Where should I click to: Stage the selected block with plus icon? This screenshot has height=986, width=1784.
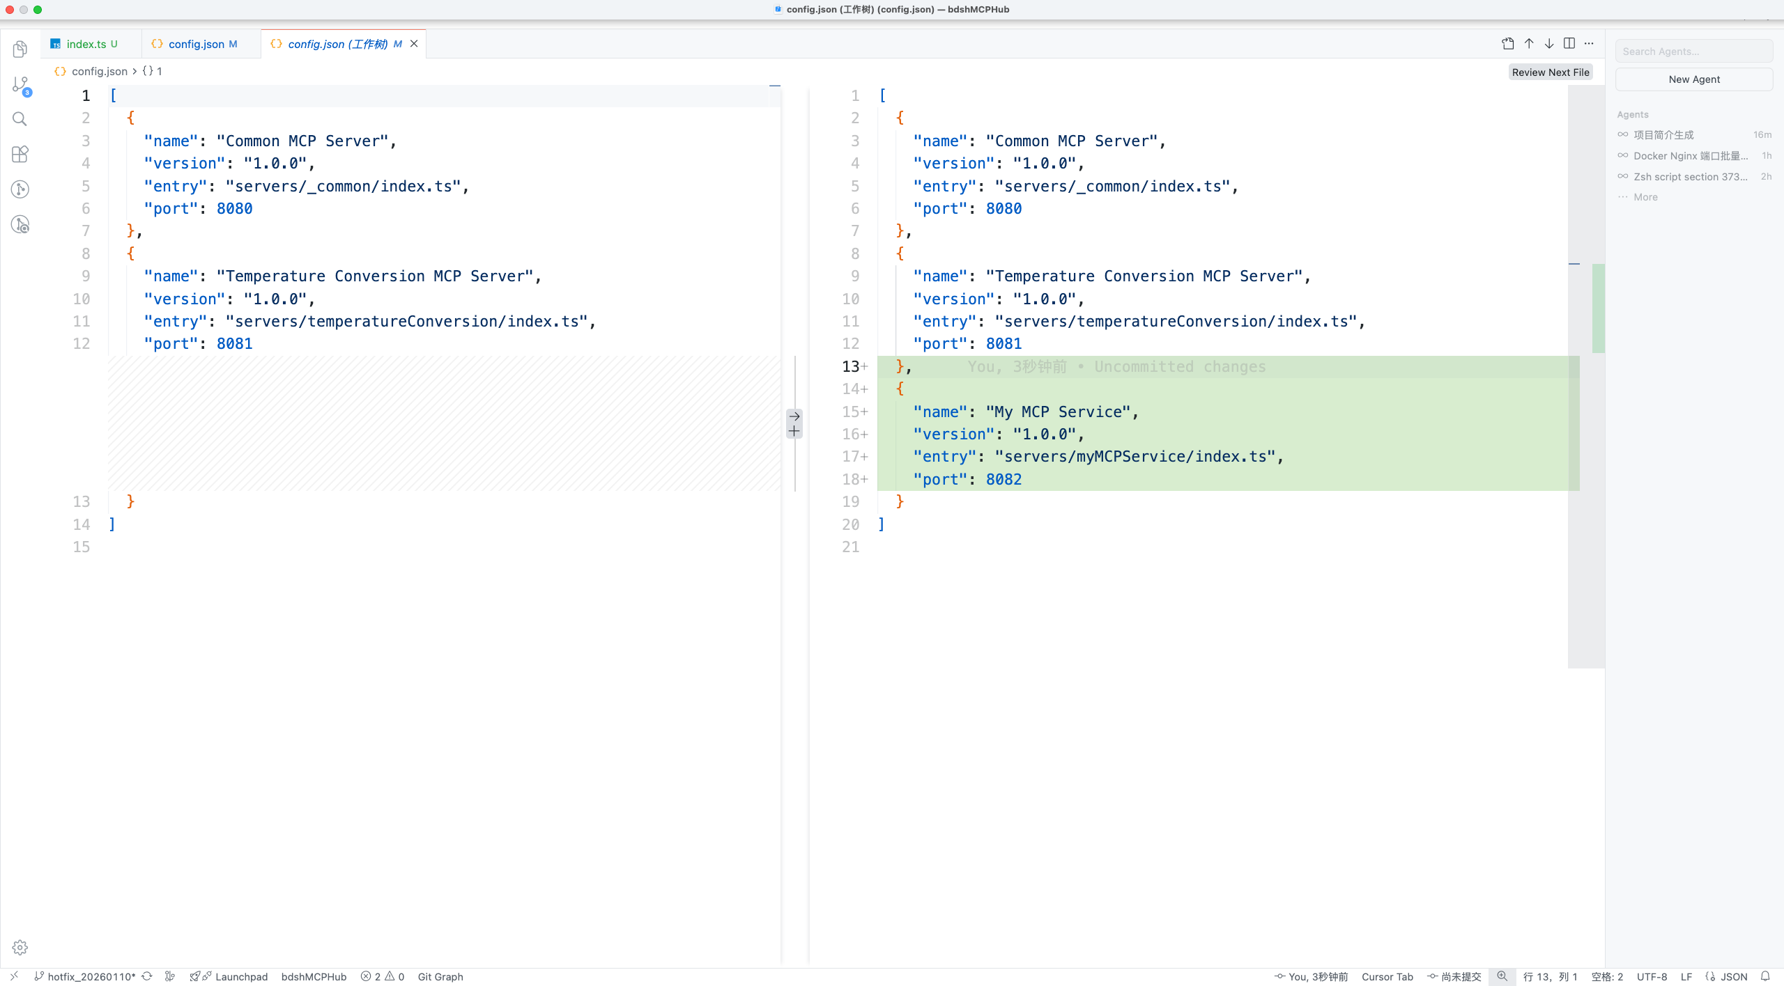(x=794, y=431)
